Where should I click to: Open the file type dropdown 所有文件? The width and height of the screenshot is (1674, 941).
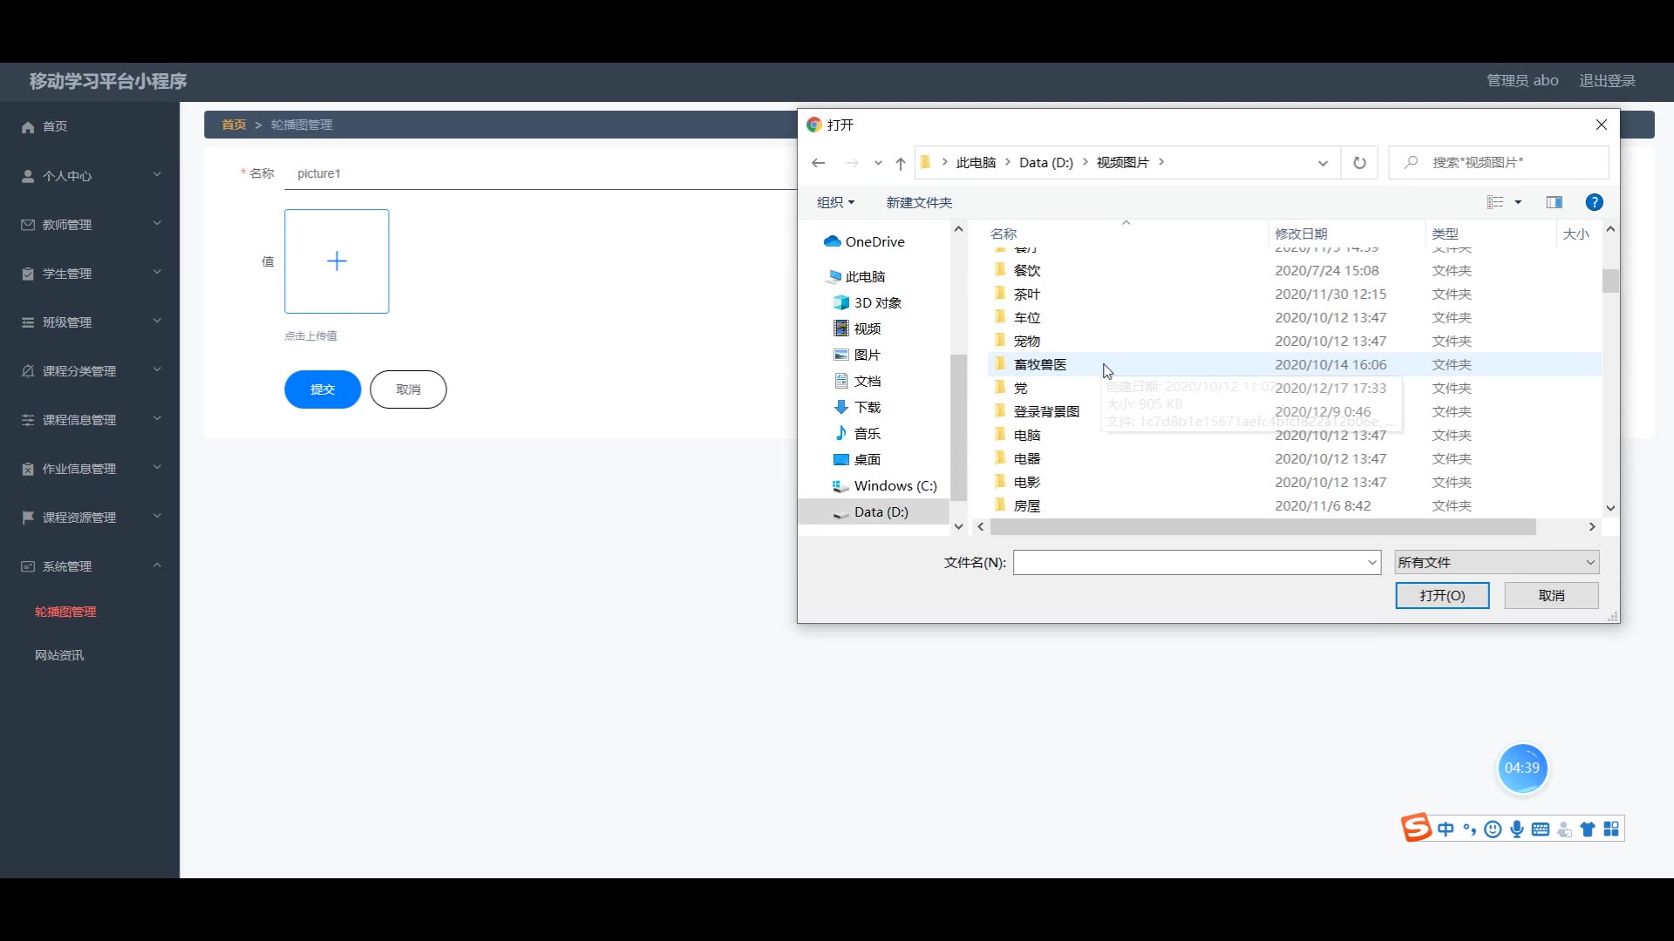(x=1496, y=562)
